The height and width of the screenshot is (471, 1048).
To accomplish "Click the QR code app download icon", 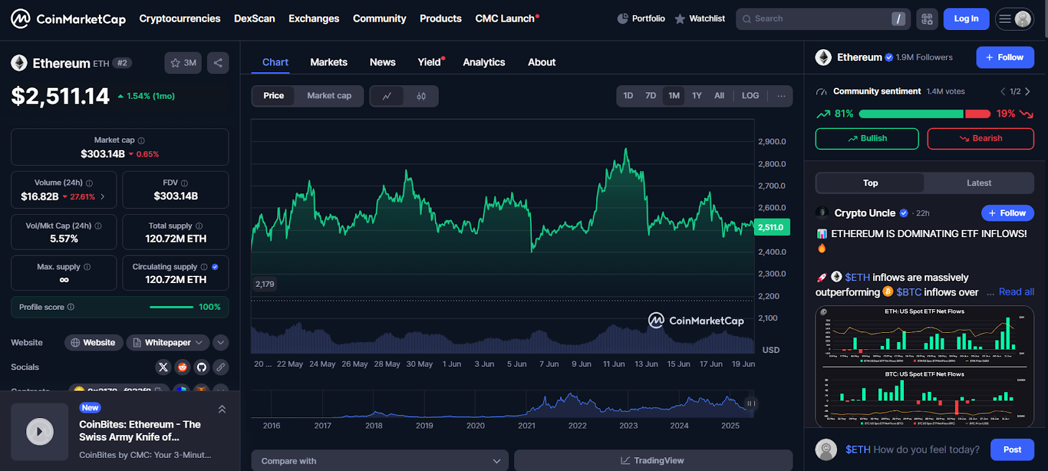I will [927, 19].
